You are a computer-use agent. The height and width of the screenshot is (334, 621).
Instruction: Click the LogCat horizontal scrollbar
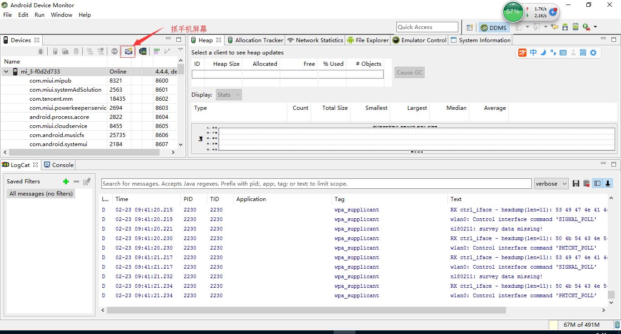306,310
